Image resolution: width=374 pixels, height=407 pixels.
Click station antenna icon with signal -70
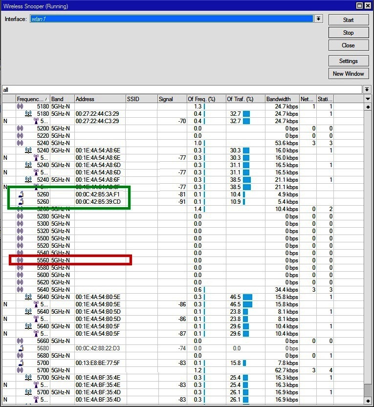[x=36, y=121]
